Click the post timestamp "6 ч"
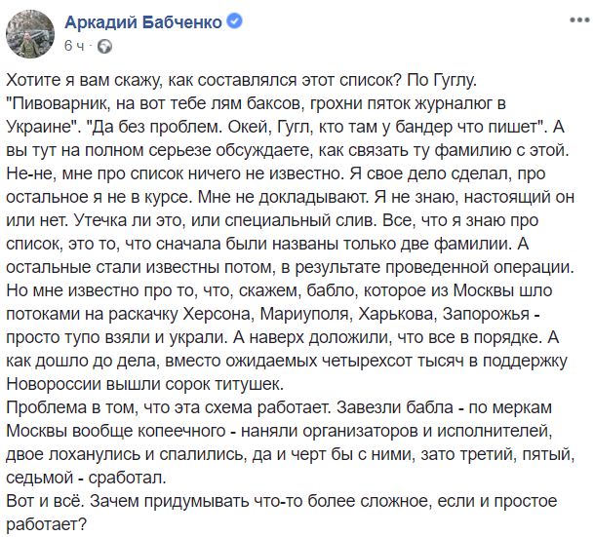Screen dimensions: 594x537 [73, 46]
